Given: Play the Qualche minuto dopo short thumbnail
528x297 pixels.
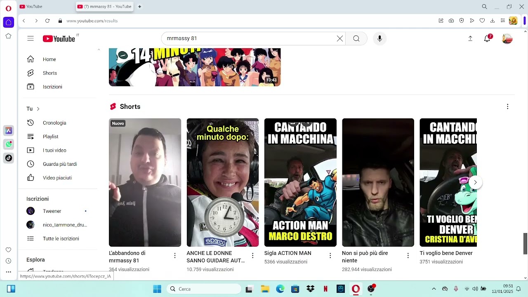Looking at the screenshot, I should pos(223,182).
